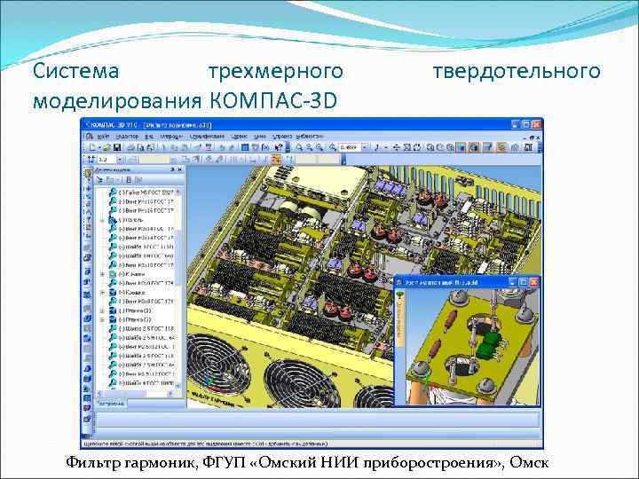
Task: Click the last icon on the view toolbar
Action: (x=528, y=147)
